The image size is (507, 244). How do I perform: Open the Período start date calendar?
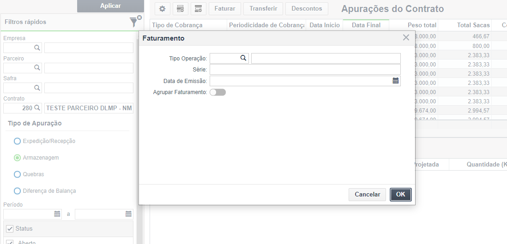pyautogui.click(x=57, y=214)
